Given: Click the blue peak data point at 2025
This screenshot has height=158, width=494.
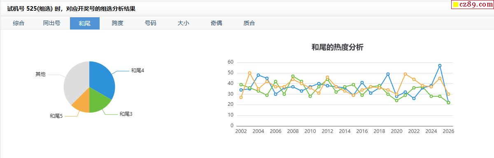Looking at the screenshot, I should coord(440,66).
